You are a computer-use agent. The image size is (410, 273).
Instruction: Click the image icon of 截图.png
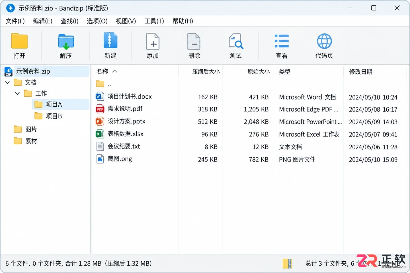pyautogui.click(x=100, y=159)
